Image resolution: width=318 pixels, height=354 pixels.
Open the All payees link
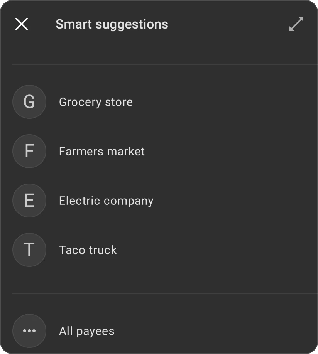86,331
